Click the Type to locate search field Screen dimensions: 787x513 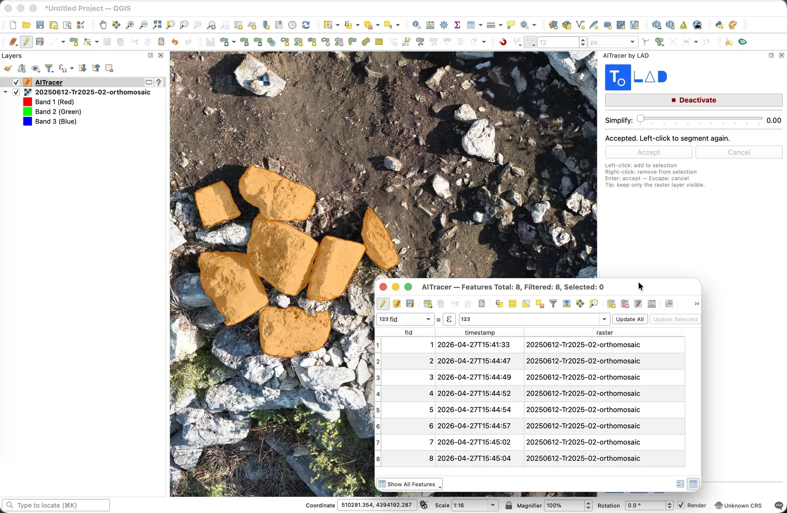coord(55,505)
